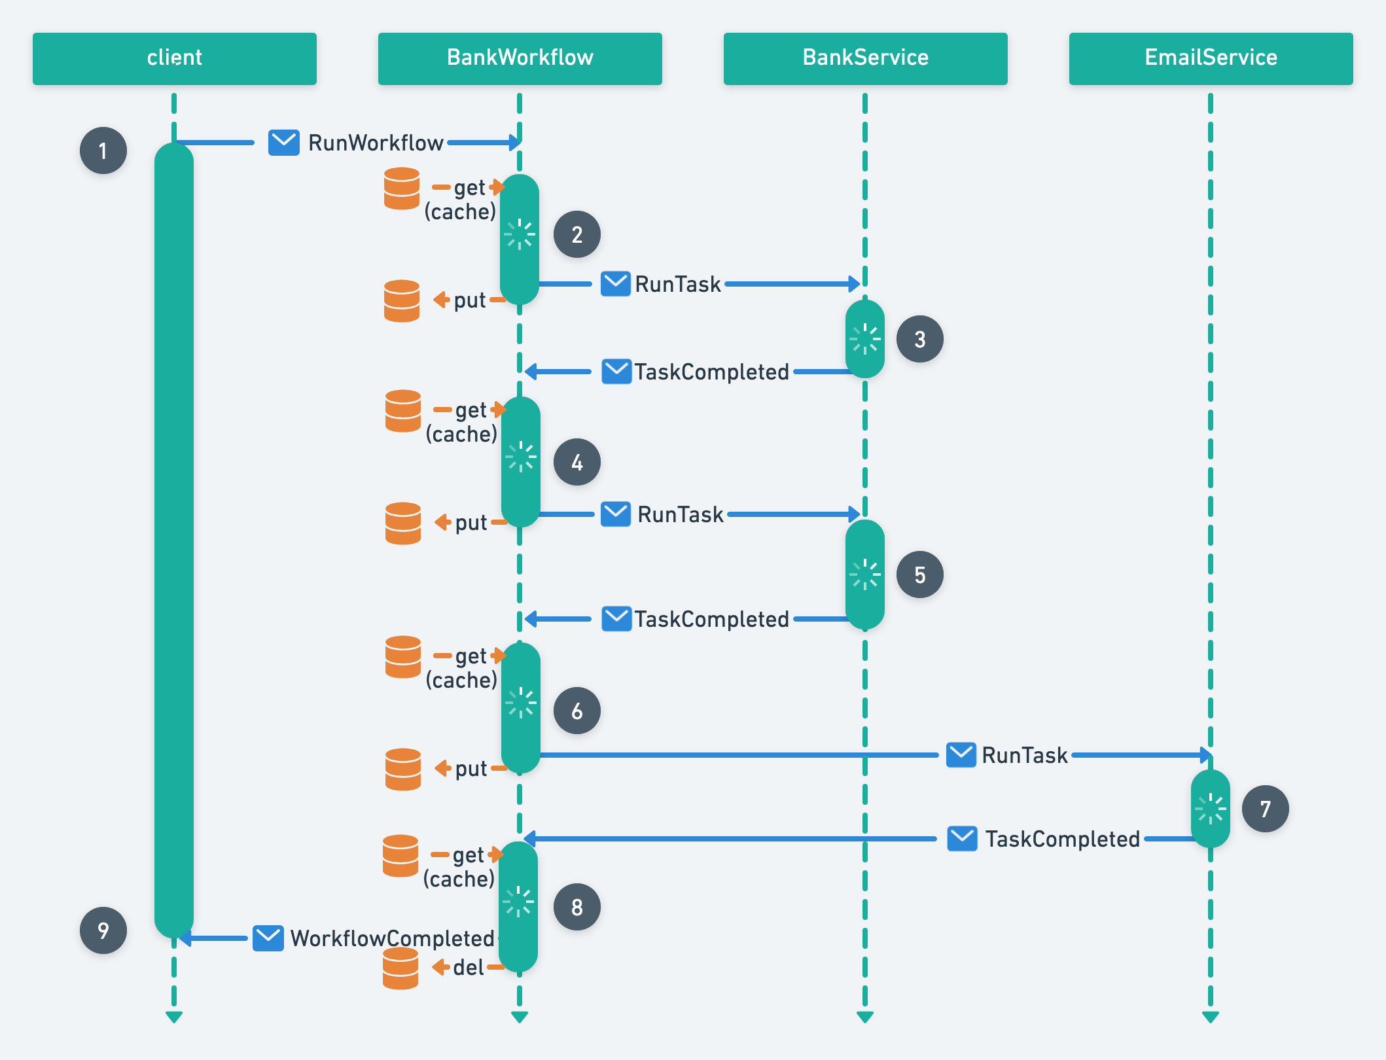The height and width of the screenshot is (1060, 1386).
Task: Click the arrowhead ending the client lifeline
Action: coord(174,1017)
